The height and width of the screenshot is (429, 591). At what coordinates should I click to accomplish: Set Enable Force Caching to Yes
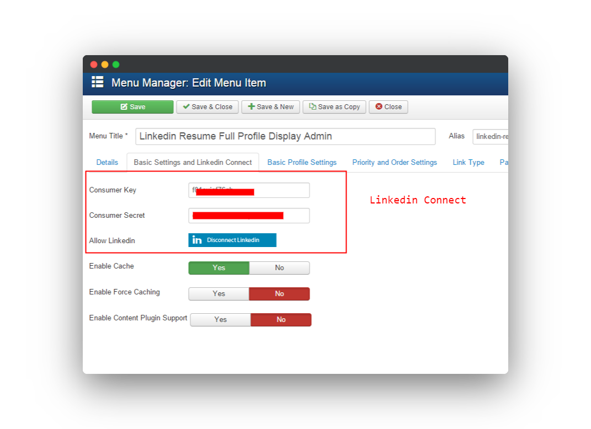click(219, 294)
